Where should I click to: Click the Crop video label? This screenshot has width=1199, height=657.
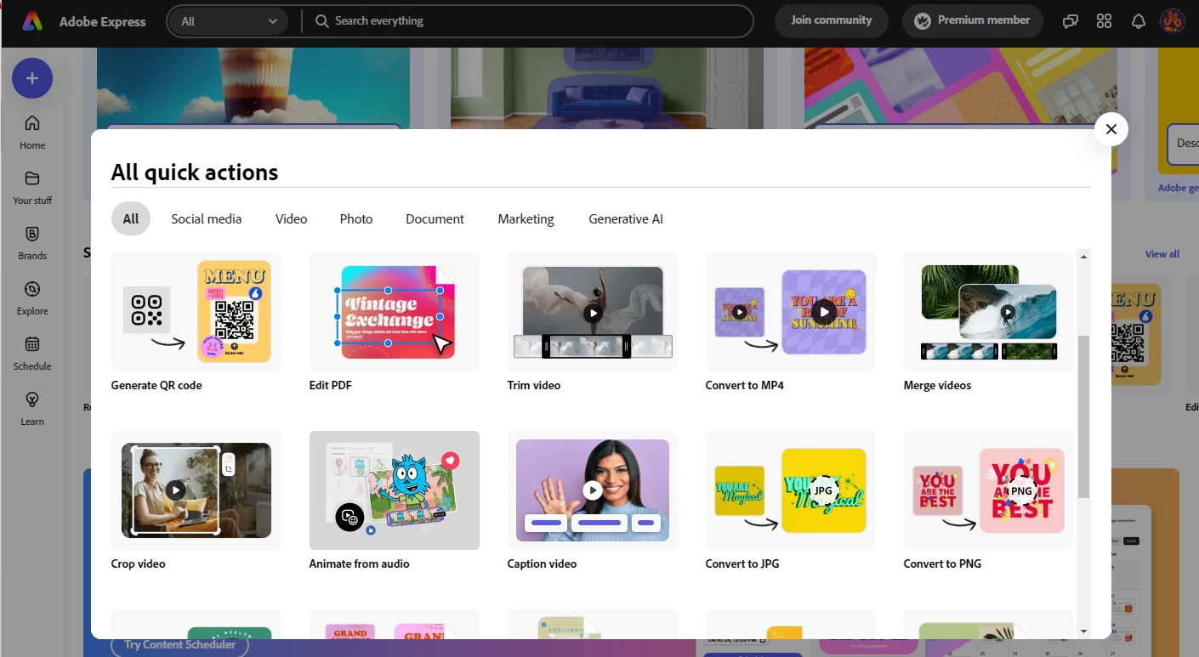pos(139,564)
